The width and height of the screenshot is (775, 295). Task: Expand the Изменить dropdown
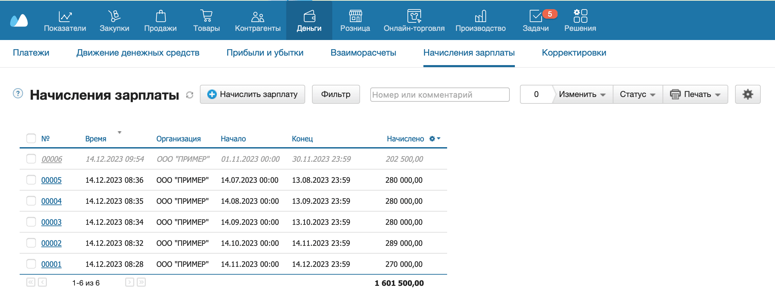point(582,94)
